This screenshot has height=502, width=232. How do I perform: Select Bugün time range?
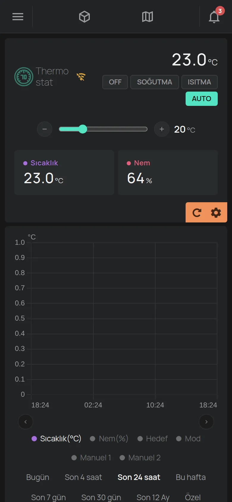(38, 477)
